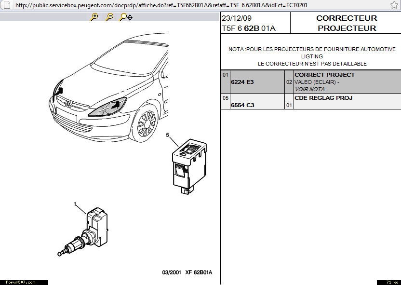Click the CORRECTEUR PROJECTEUR title header
The image size is (401, 285).
346,23
